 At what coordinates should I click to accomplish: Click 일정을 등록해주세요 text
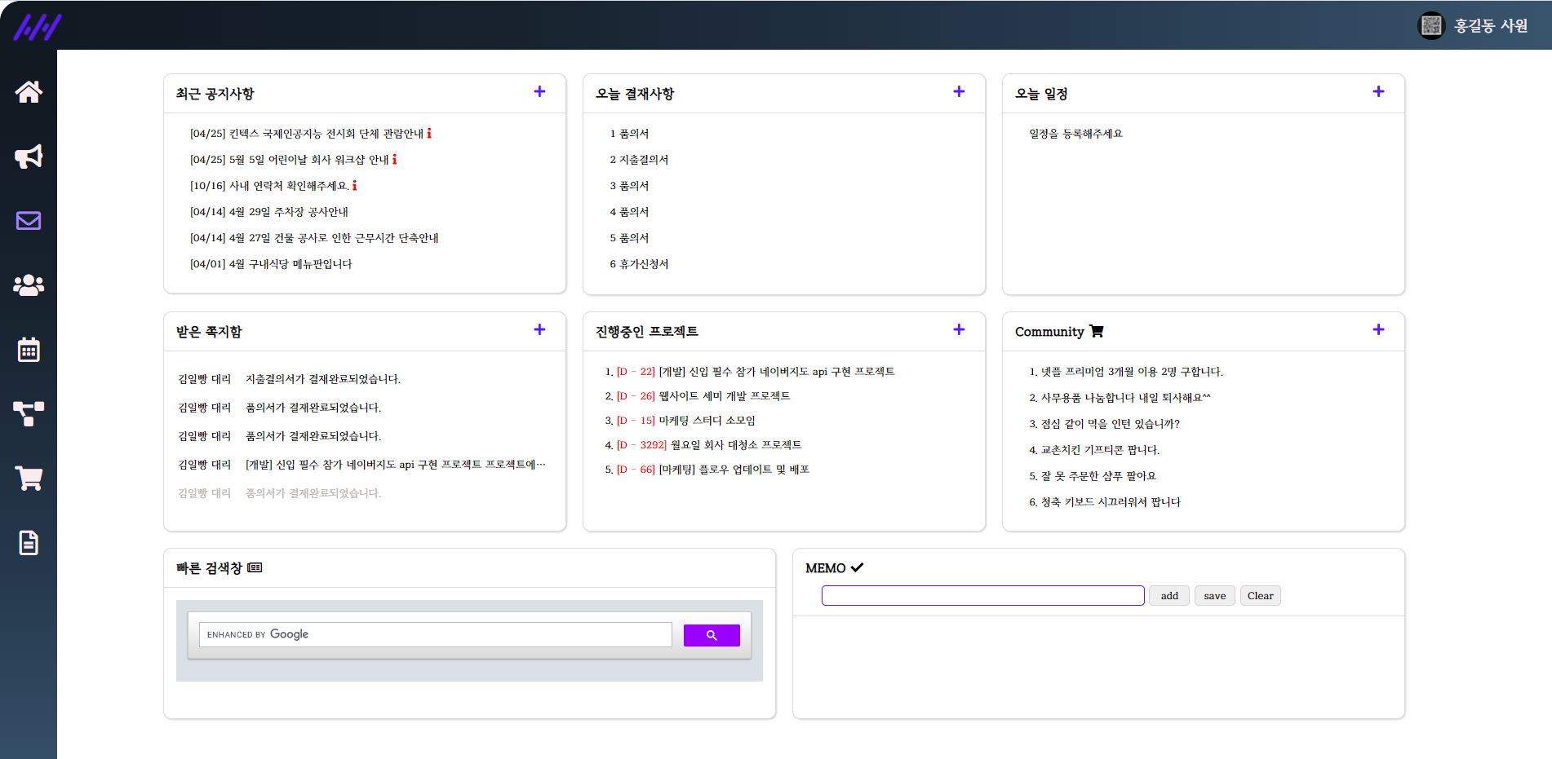pyautogui.click(x=1075, y=134)
